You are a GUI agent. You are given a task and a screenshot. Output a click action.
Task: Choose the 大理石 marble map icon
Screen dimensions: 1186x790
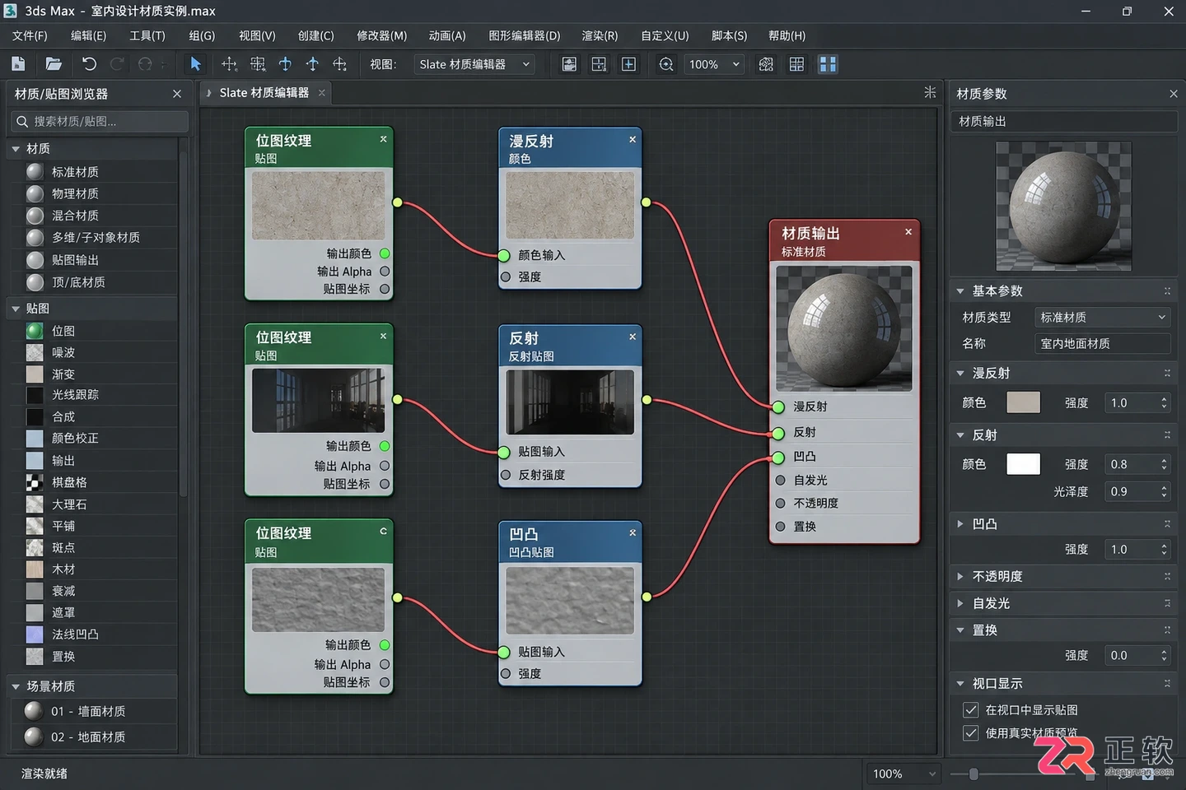coord(35,504)
